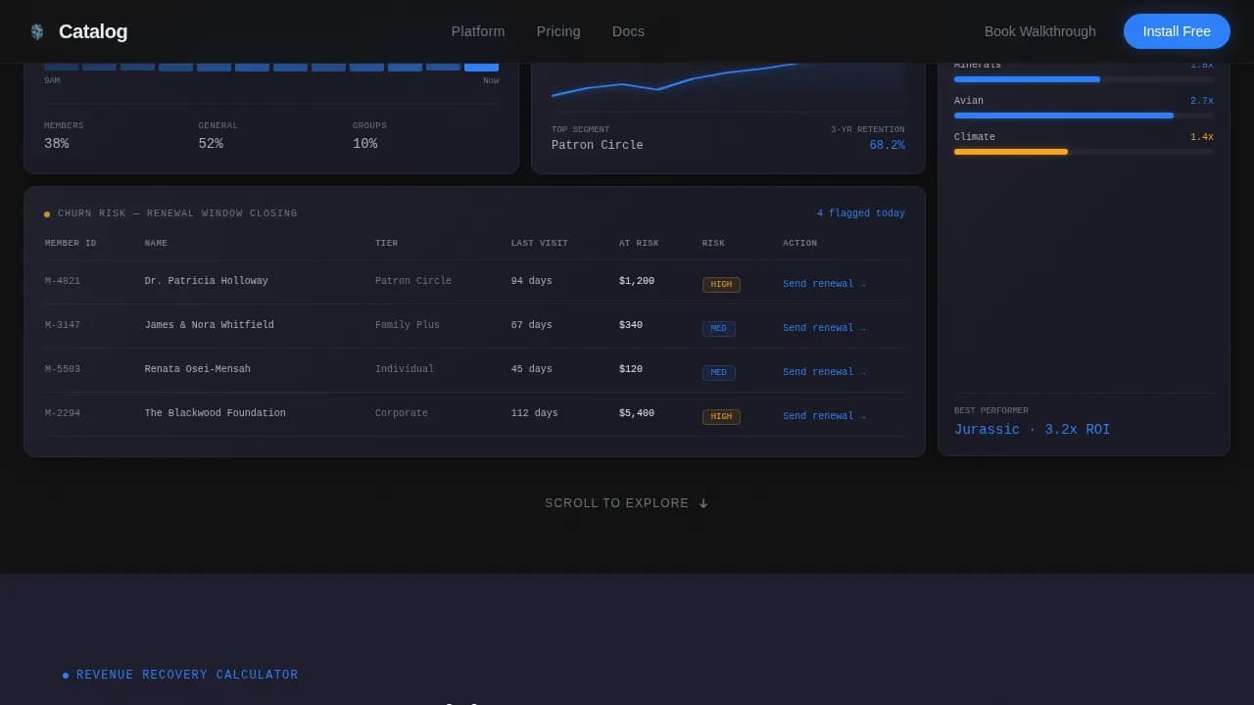Open the Pricing page link

click(558, 31)
